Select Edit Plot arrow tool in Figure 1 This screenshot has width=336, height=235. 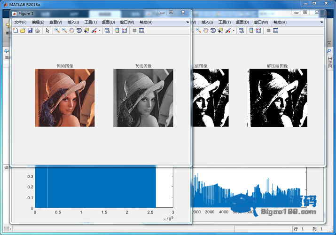(x=47, y=31)
